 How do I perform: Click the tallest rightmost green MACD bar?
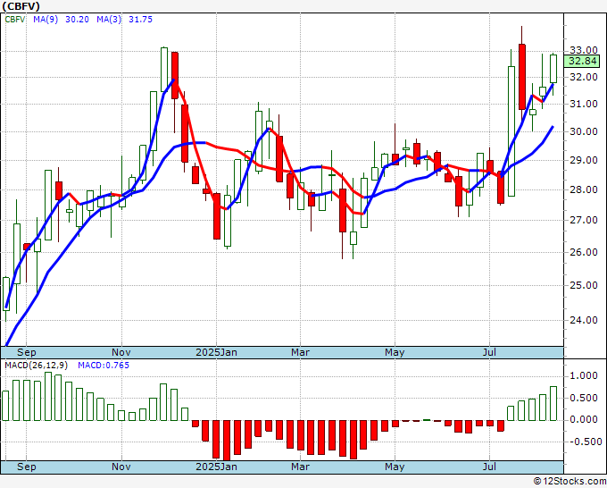tap(553, 403)
